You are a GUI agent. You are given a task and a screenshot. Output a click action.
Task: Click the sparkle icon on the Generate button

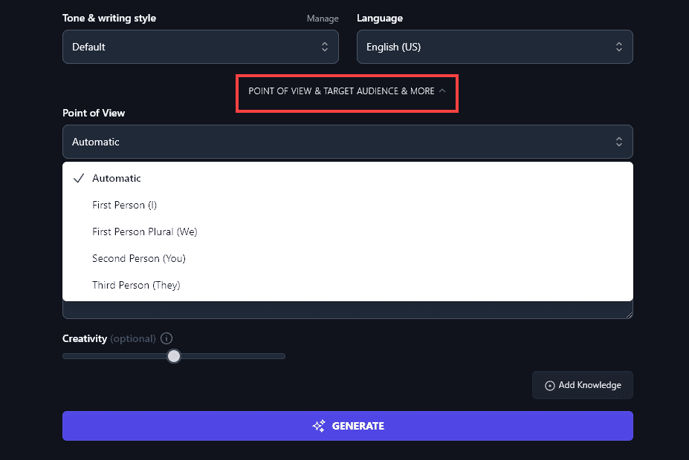(x=319, y=426)
